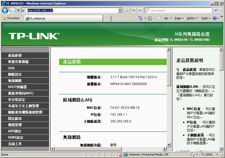Click the hardware version WR841N v6/v7 text
225x158 pixels.
pos(128,84)
